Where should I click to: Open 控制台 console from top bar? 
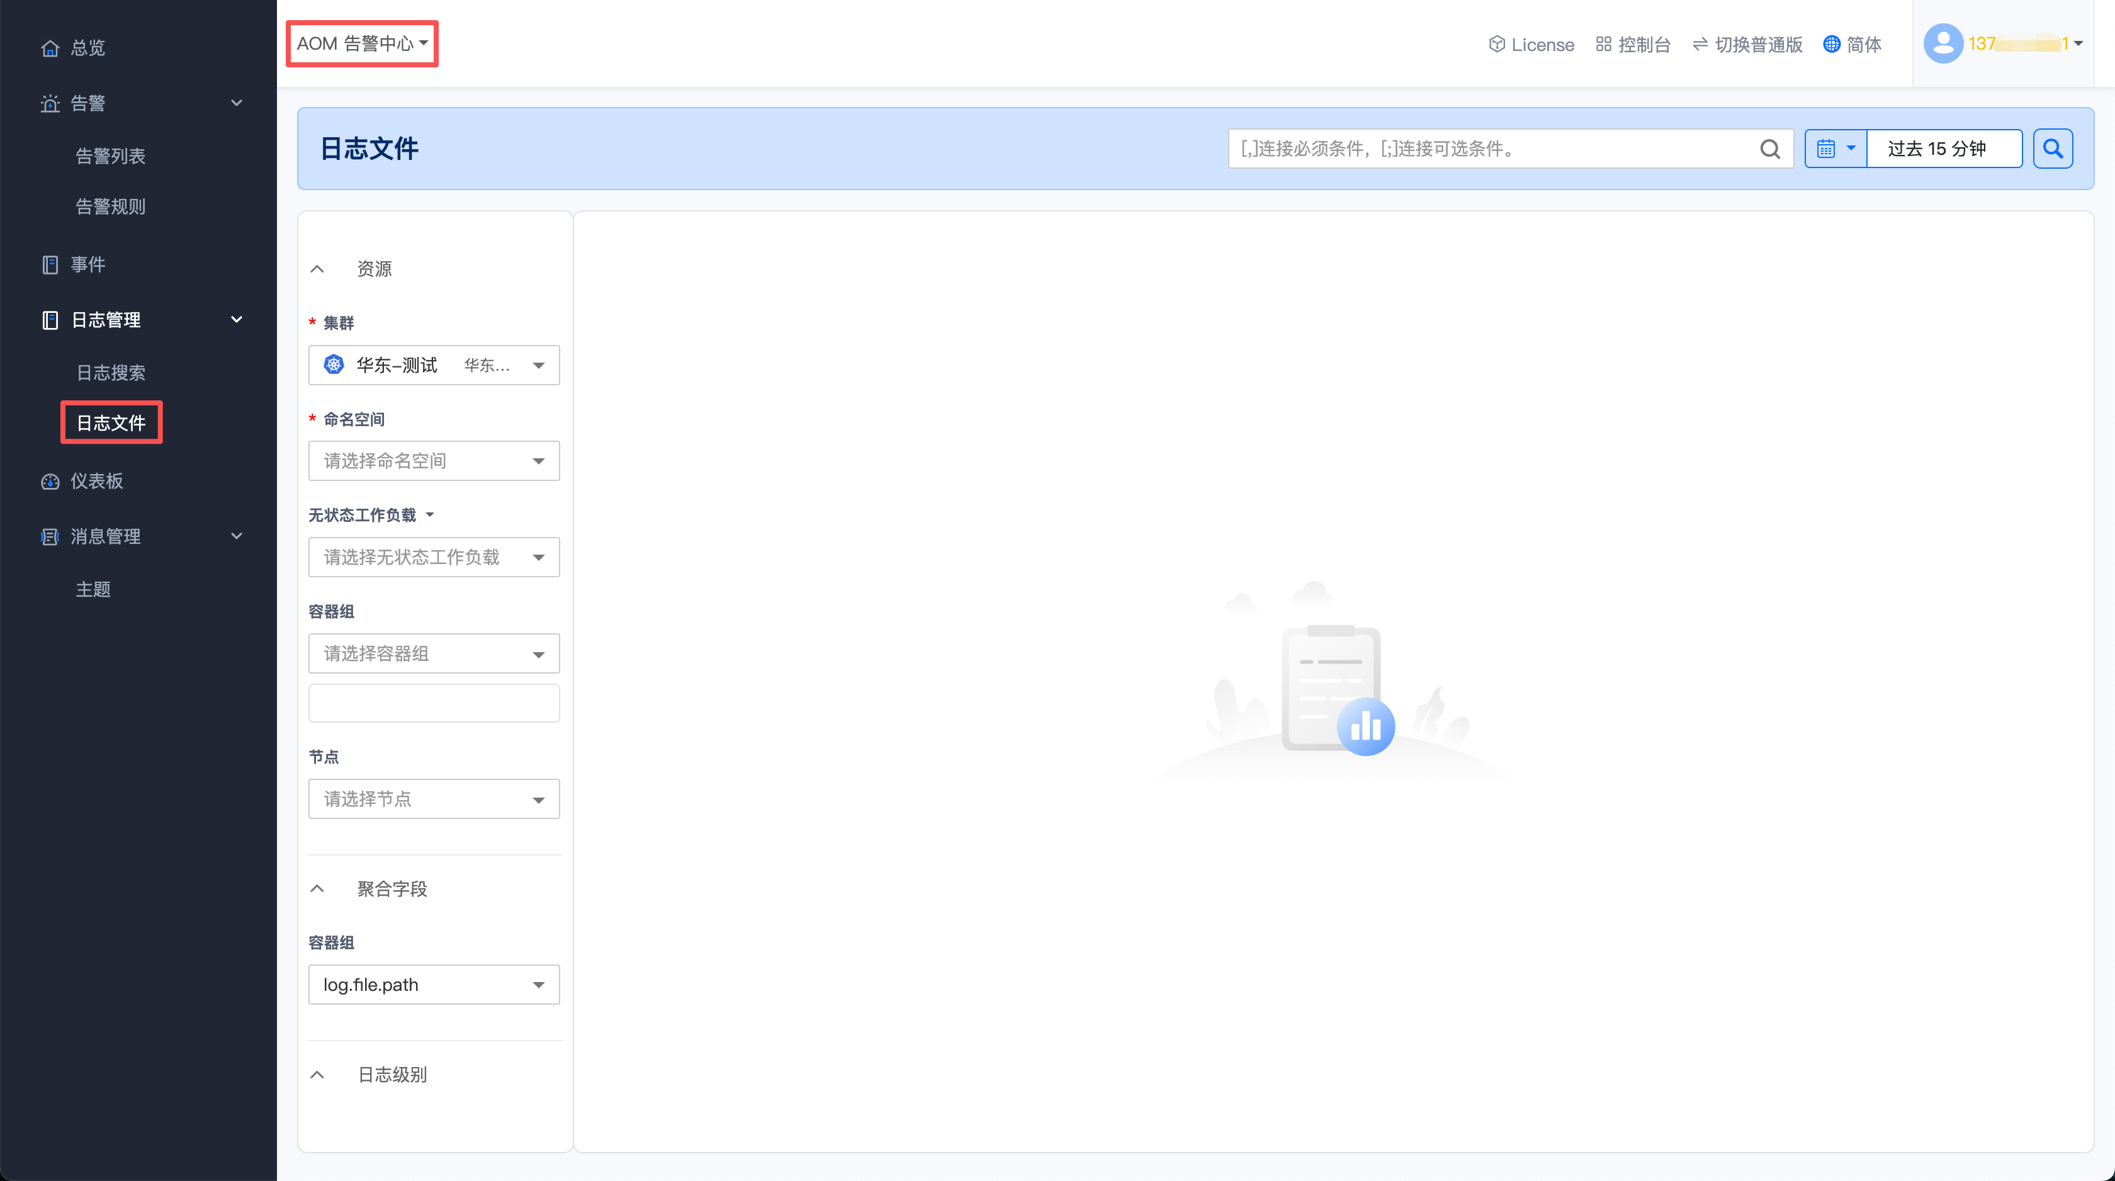click(x=1633, y=44)
